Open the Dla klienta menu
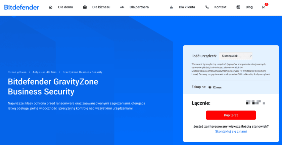 pos(187,7)
